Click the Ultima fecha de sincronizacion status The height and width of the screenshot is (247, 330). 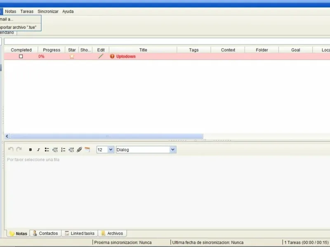pyautogui.click(x=208, y=242)
